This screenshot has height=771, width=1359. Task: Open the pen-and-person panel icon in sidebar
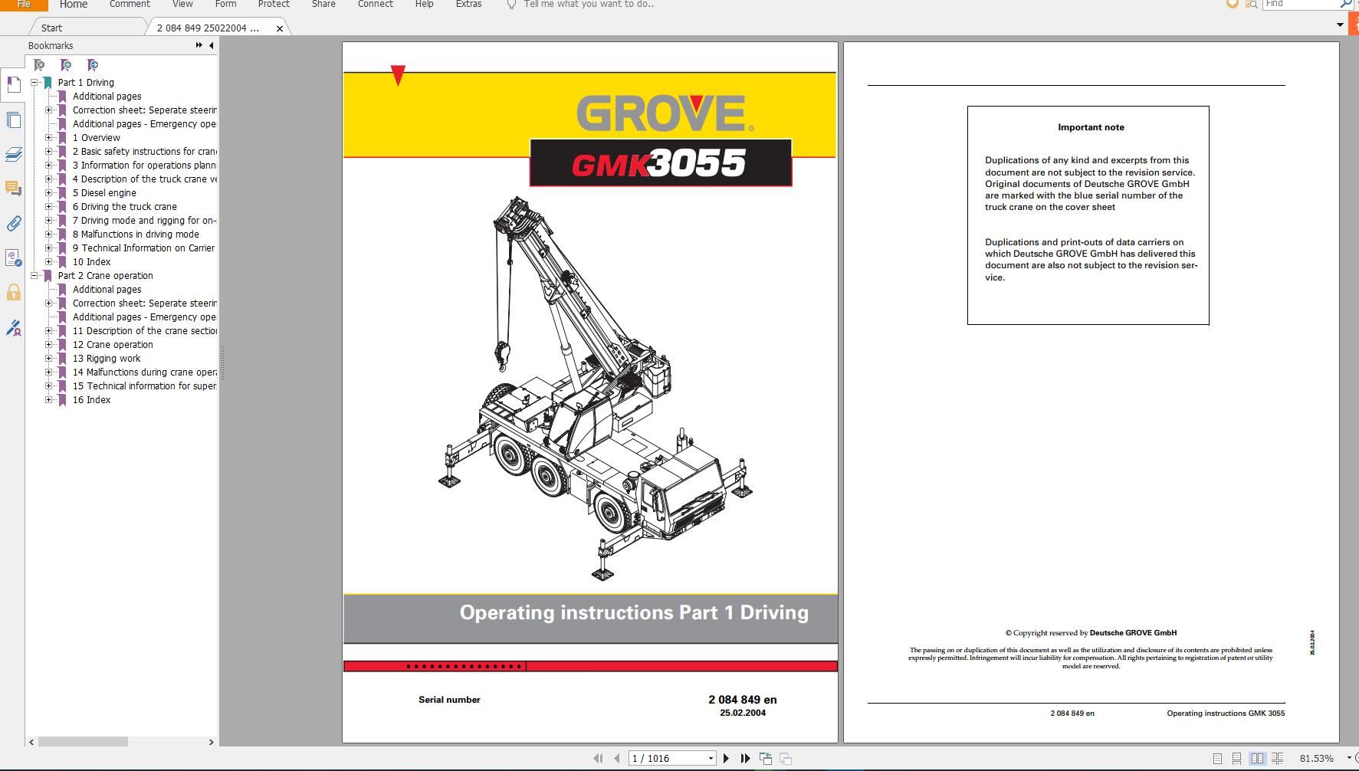(13, 328)
